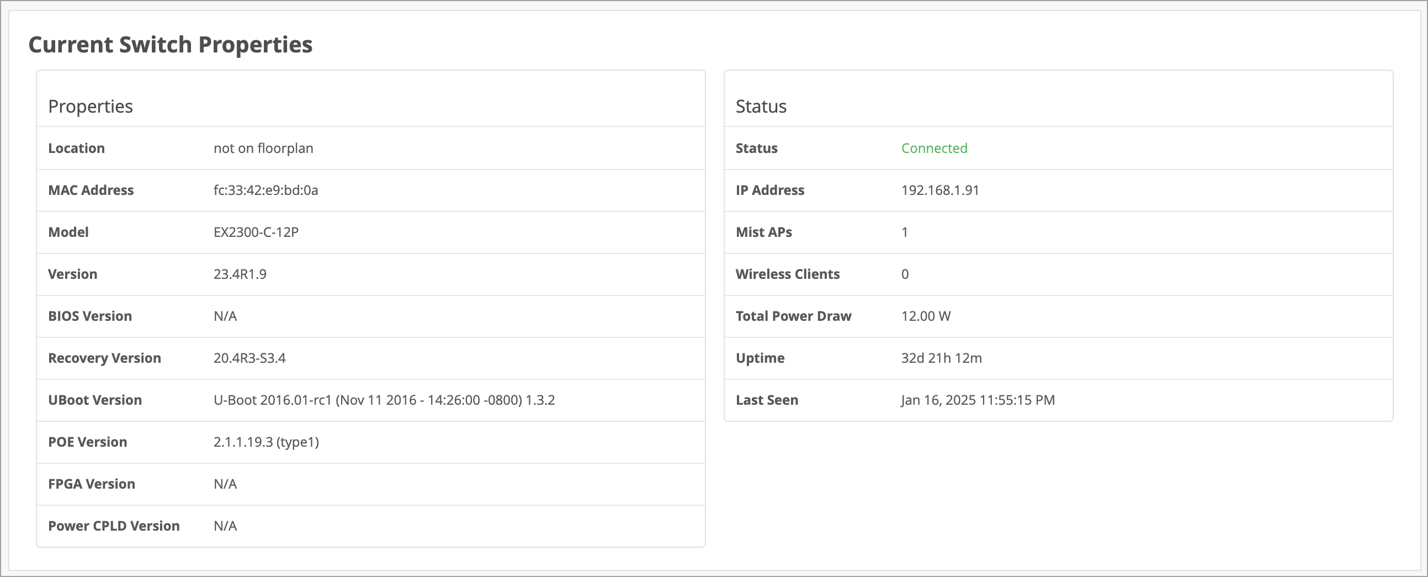This screenshot has height=577, width=1428.
Task: Click the BIOS Version N/A value
Action: click(225, 316)
